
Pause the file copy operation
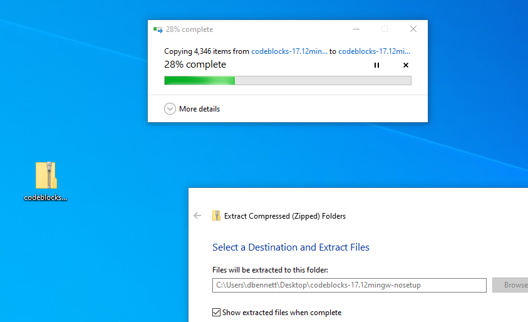tap(376, 65)
